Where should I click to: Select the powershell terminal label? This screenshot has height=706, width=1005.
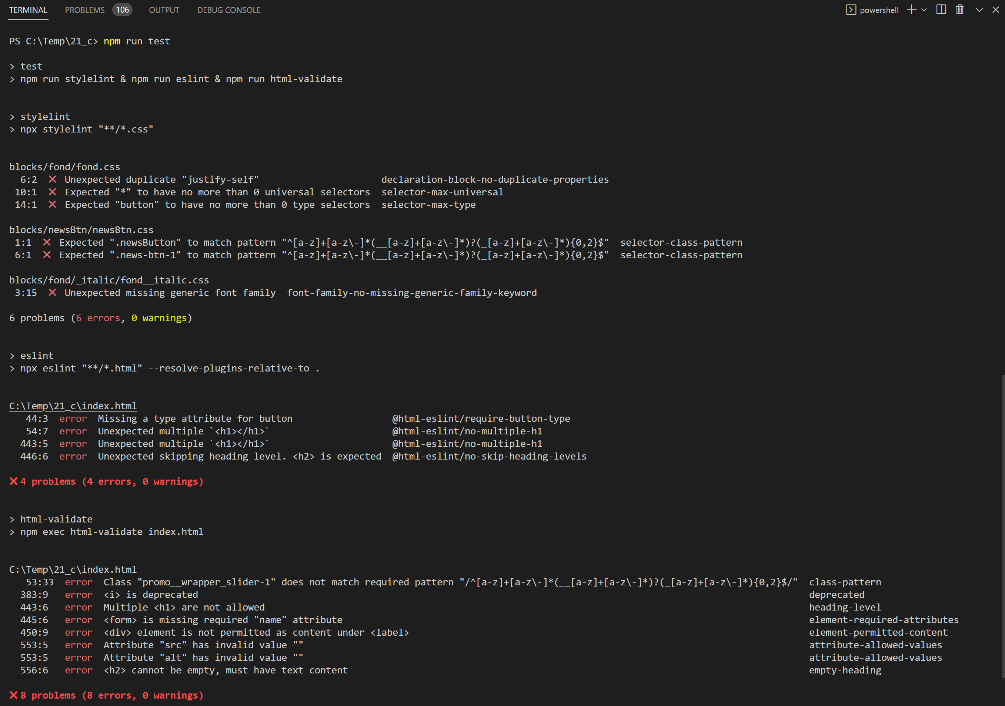(879, 10)
